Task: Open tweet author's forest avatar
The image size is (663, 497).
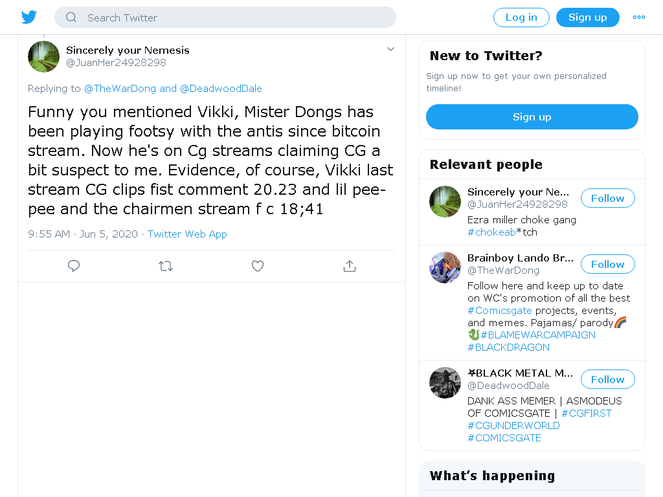Action: (x=43, y=57)
